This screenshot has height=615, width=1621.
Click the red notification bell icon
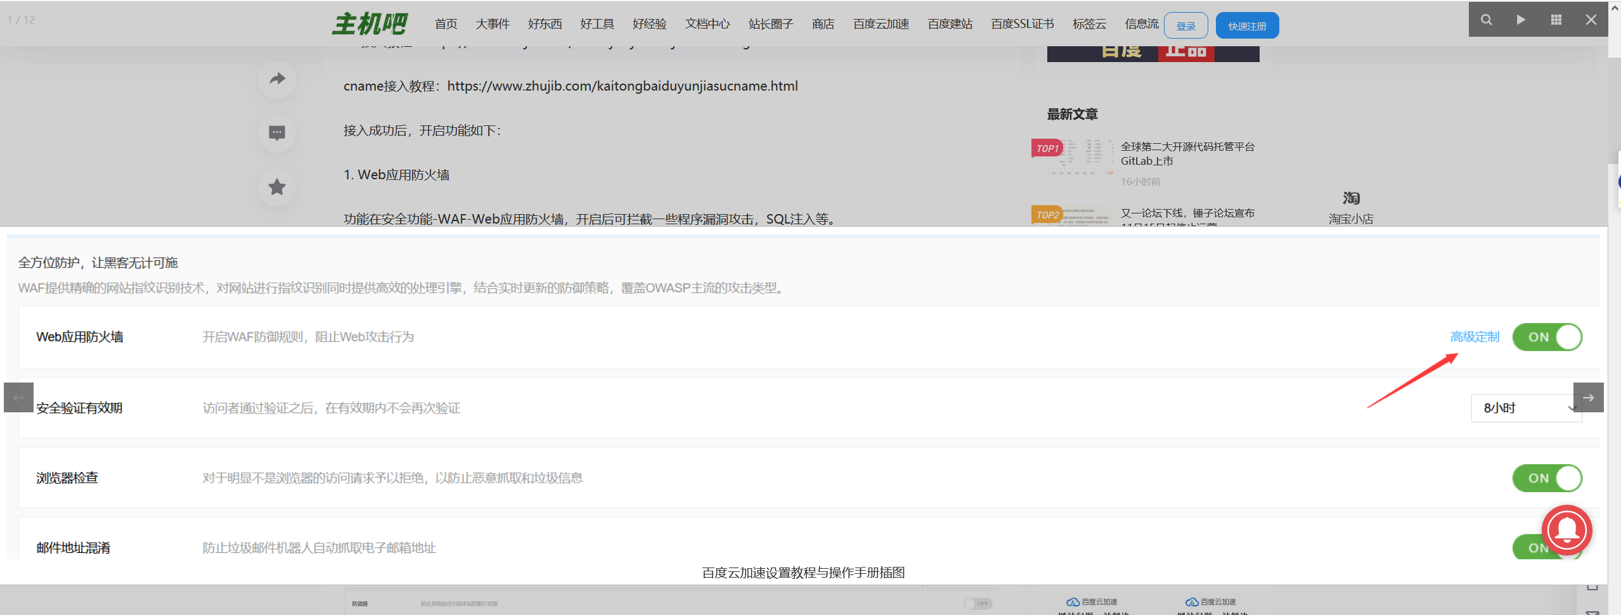coord(1566,530)
